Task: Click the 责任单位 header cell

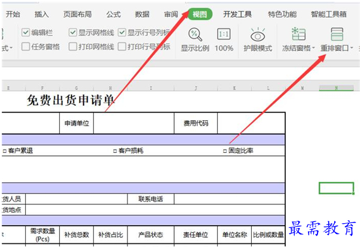Action: 196,235
